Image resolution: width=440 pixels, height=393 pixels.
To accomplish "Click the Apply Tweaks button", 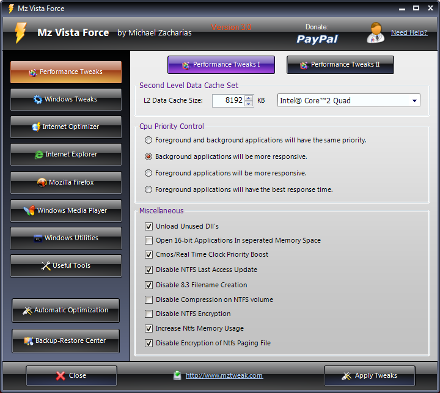I will coord(370,376).
